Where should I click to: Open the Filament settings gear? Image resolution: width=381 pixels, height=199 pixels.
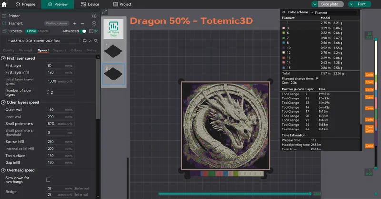[x=94, y=23]
